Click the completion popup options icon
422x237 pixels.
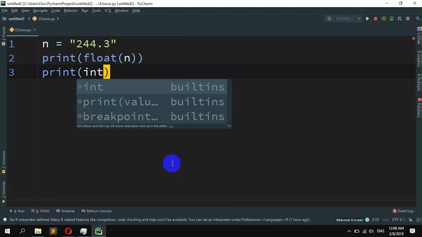pyautogui.click(x=229, y=126)
